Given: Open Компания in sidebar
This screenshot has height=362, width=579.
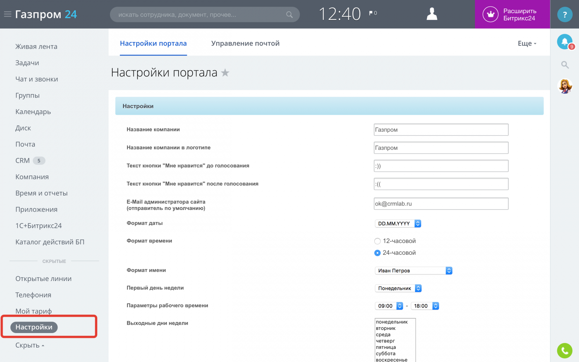Looking at the screenshot, I should coord(32,177).
